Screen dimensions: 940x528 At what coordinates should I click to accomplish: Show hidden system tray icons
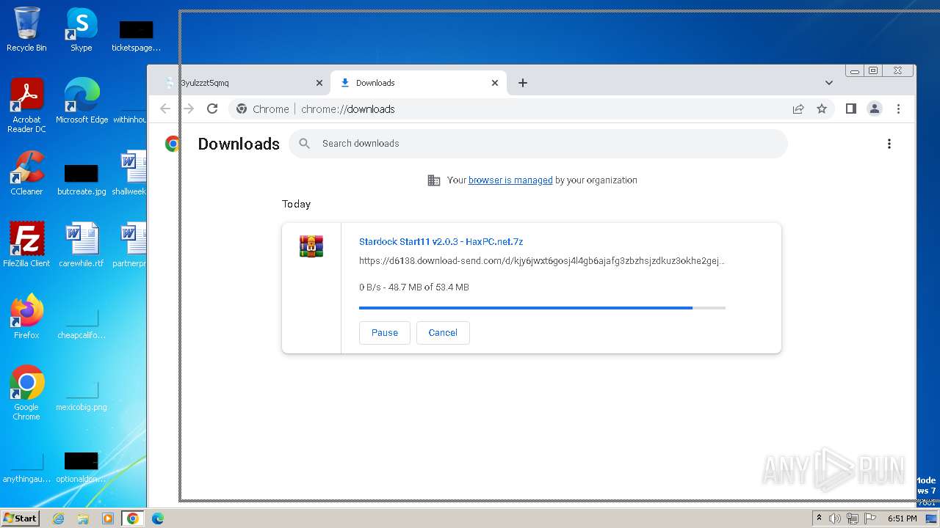[x=819, y=518]
